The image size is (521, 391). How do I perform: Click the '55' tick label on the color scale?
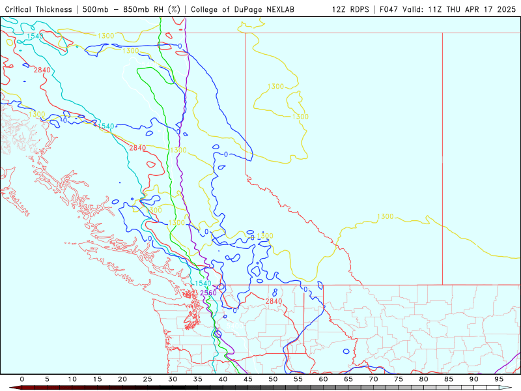[x=298, y=379]
